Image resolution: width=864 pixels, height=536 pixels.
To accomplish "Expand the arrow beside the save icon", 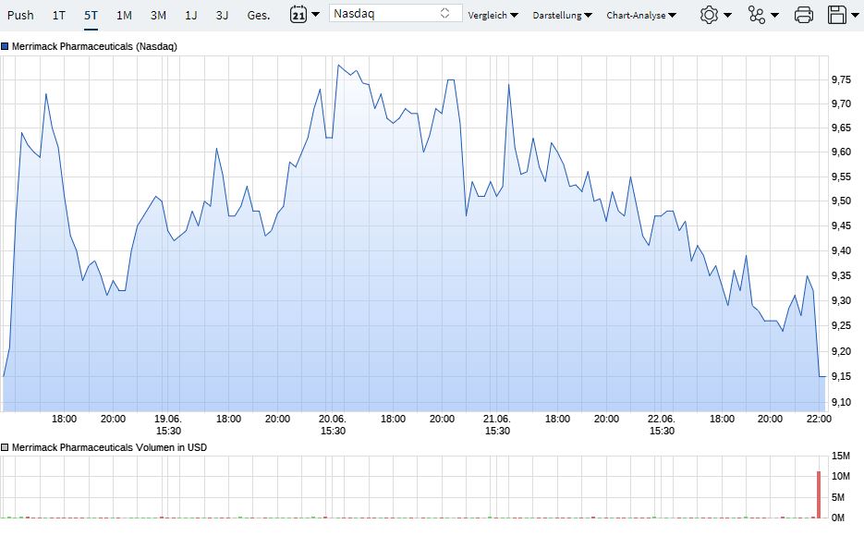I will 855,16.
